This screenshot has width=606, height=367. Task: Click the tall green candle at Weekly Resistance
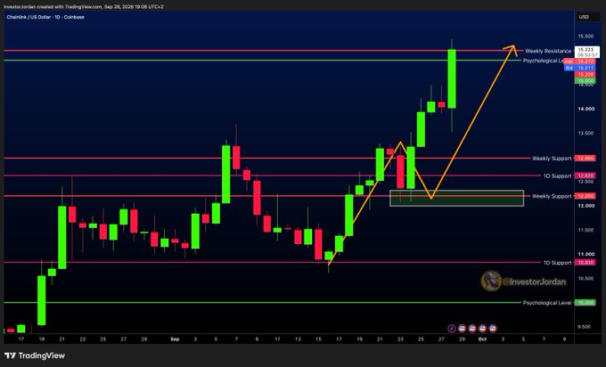pos(452,78)
